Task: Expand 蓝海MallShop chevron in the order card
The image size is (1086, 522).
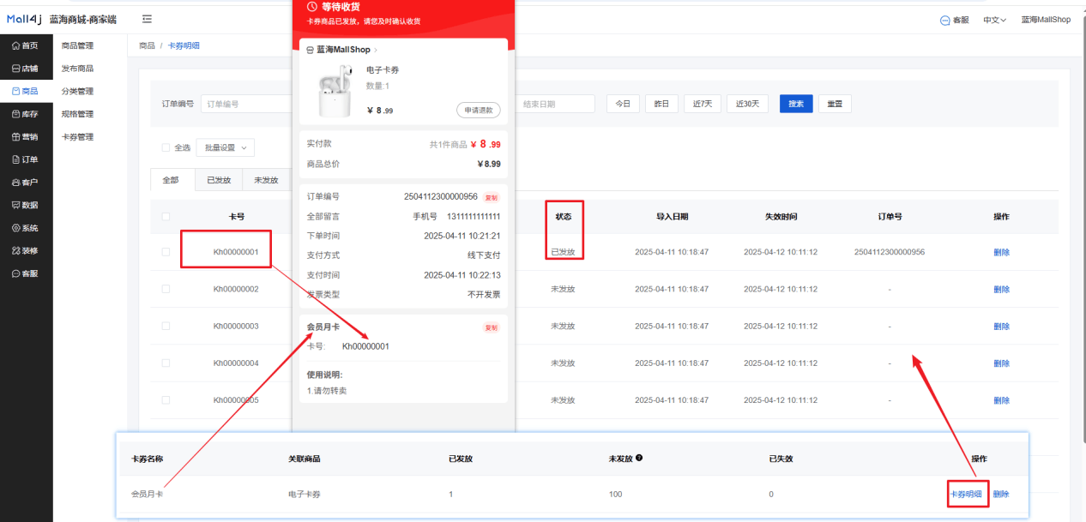Action: tap(376, 50)
